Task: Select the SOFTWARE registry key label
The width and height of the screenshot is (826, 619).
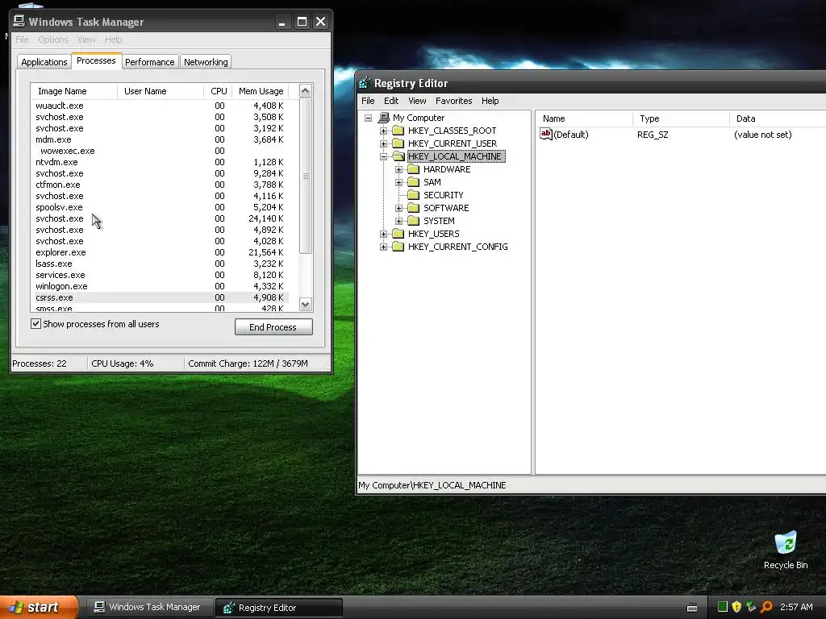Action: [446, 208]
